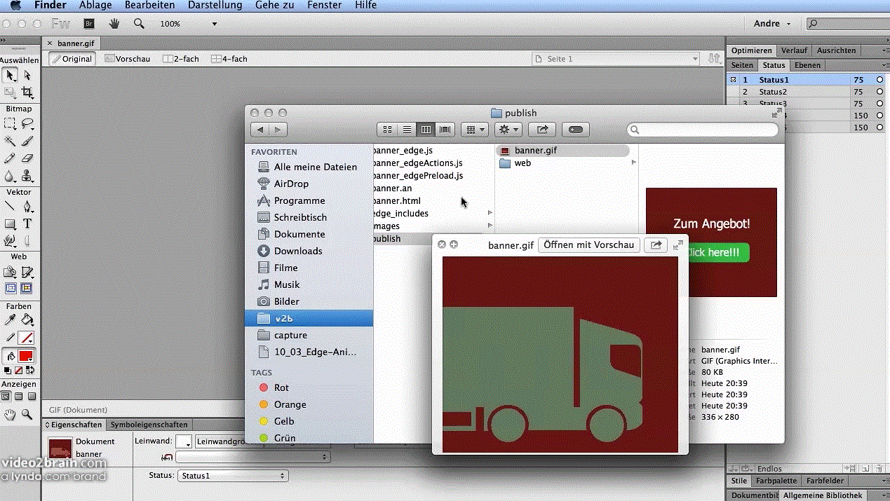Select the Slice web tool
890x501 pixels.
pos(27,271)
